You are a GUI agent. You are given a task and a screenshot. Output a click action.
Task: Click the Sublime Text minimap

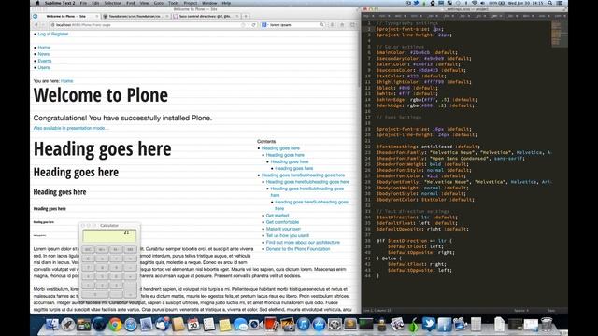pyautogui.click(x=560, y=34)
